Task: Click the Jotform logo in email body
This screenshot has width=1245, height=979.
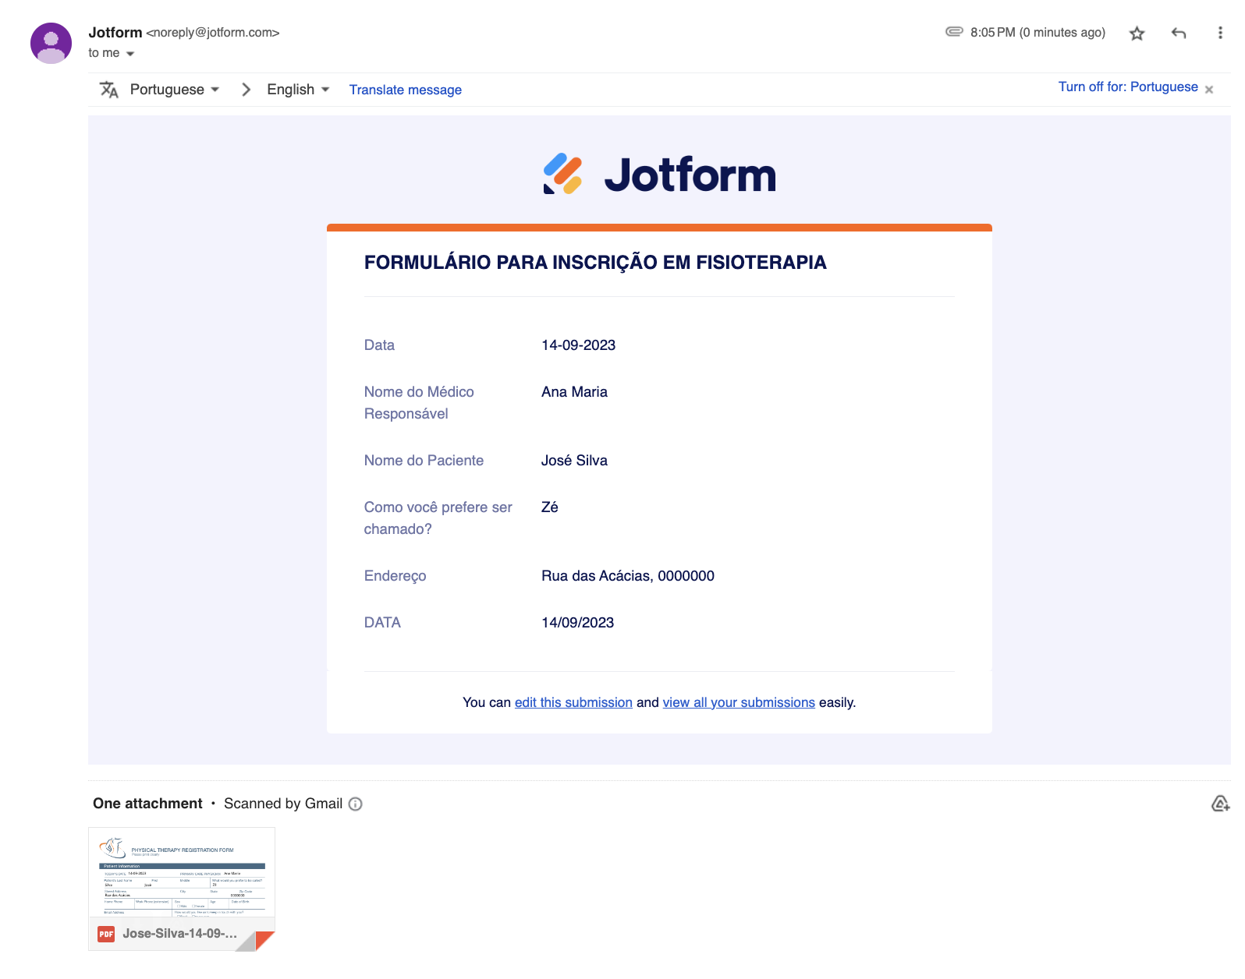Action: [x=659, y=174]
